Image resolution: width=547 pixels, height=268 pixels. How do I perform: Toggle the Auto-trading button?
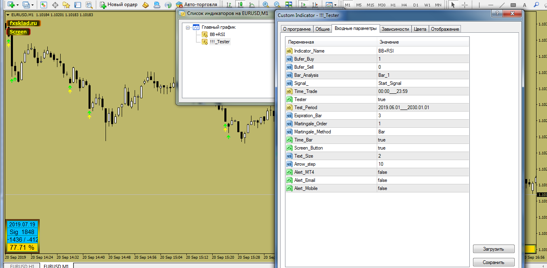pyautogui.click(x=197, y=5)
